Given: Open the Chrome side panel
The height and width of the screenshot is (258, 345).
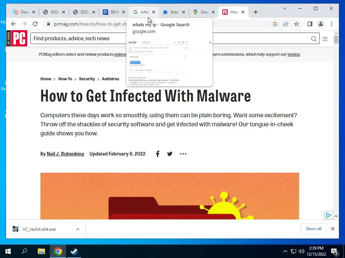Looking at the screenshot, I should 310,24.
